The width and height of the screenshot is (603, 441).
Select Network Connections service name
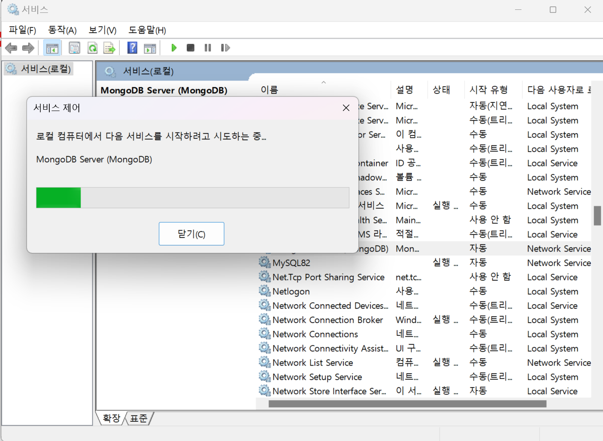pos(315,334)
